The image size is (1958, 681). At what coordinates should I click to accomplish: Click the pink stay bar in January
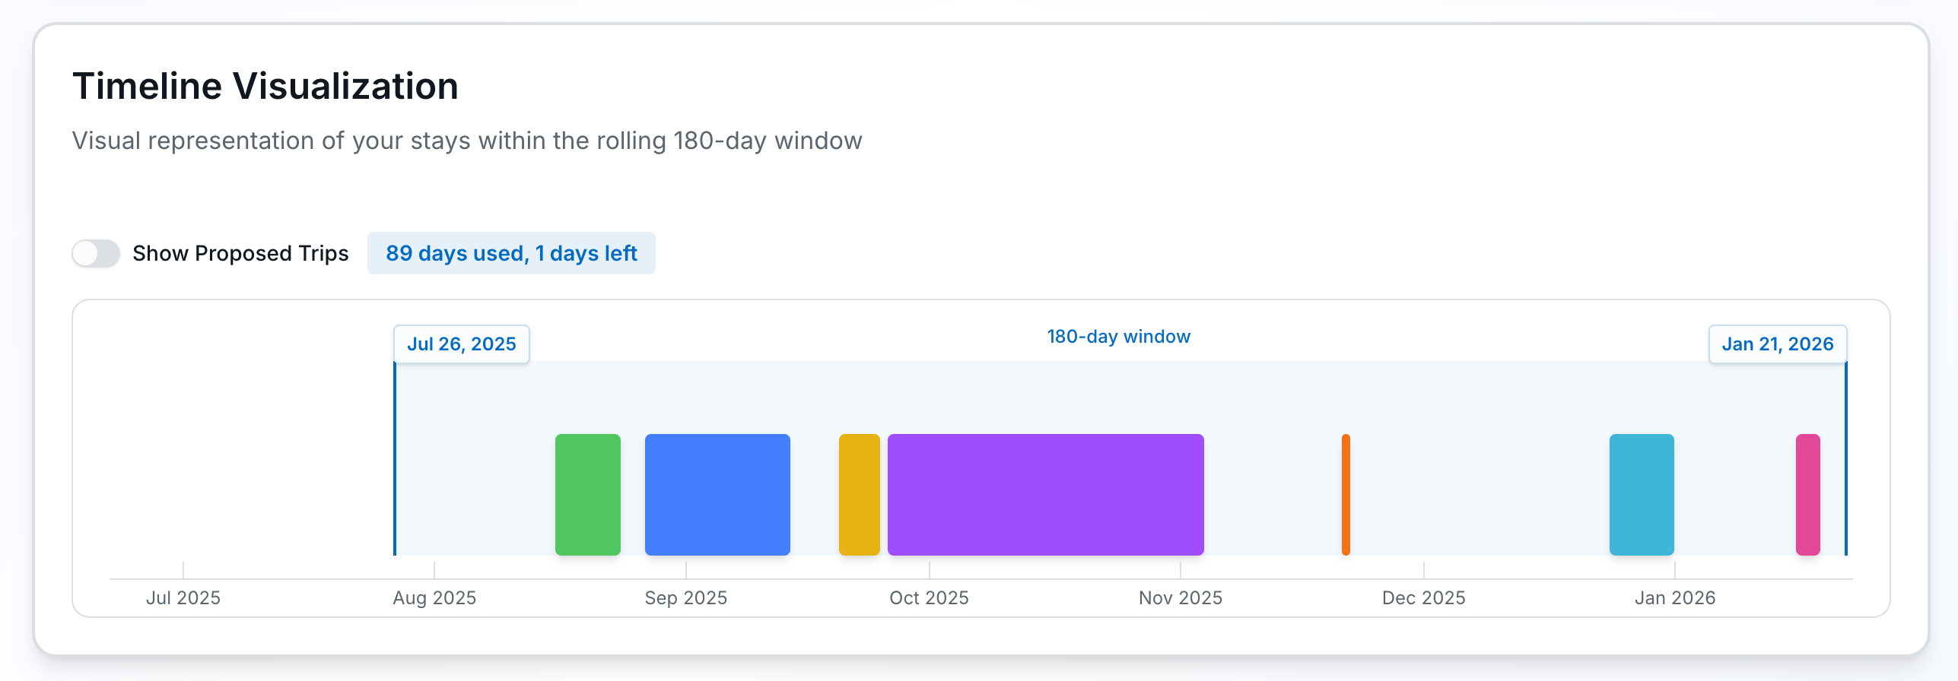pos(1807,494)
